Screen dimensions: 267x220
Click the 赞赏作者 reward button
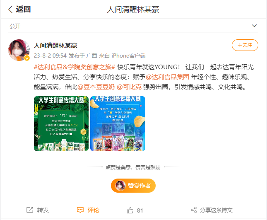133,186
